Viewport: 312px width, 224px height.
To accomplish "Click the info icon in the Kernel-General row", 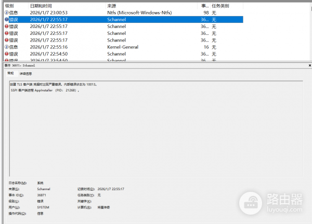I will (x=7, y=47).
